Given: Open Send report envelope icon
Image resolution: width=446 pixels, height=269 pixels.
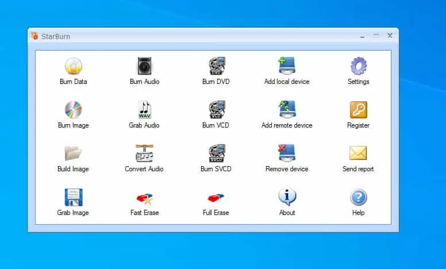Looking at the screenshot, I should tap(358, 153).
